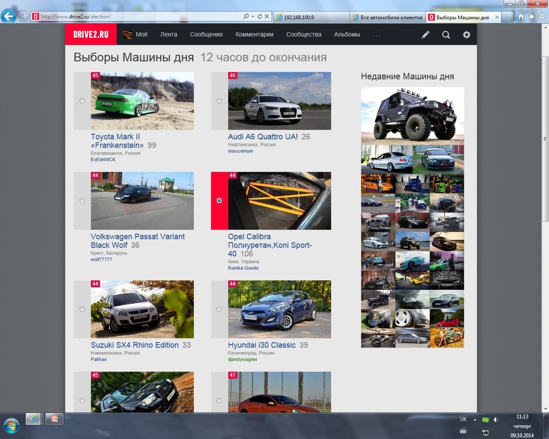The image size is (549, 439).
Task: Click the Internet Explorer taskbar icon
Action: [34, 419]
